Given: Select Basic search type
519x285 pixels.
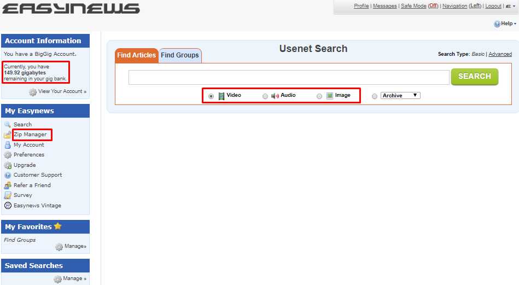Looking at the screenshot, I should 477,54.
